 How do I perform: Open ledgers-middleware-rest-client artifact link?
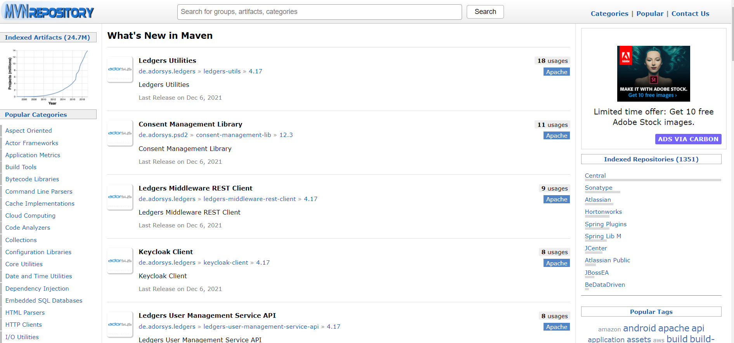coord(249,199)
